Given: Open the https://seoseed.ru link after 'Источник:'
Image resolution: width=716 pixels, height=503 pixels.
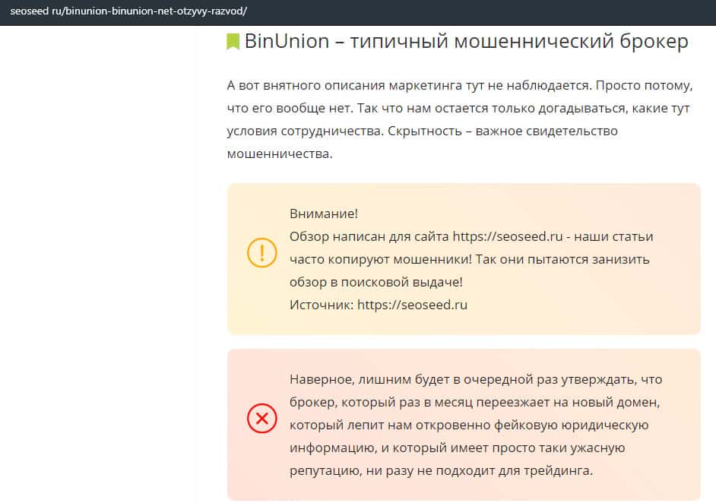Looking at the screenshot, I should pos(412,305).
